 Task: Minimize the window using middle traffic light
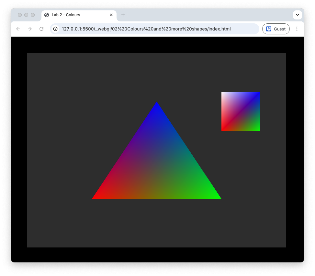point(26,15)
